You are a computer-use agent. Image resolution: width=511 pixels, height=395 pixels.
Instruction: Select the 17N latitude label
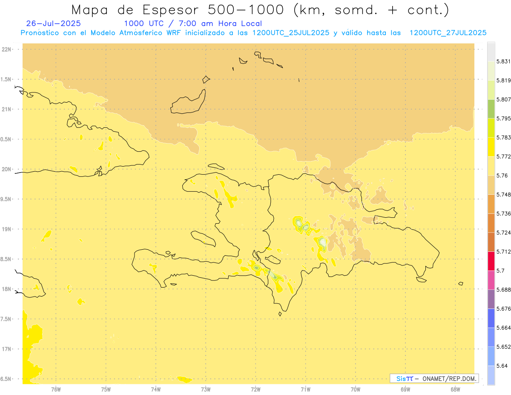coord(6,349)
